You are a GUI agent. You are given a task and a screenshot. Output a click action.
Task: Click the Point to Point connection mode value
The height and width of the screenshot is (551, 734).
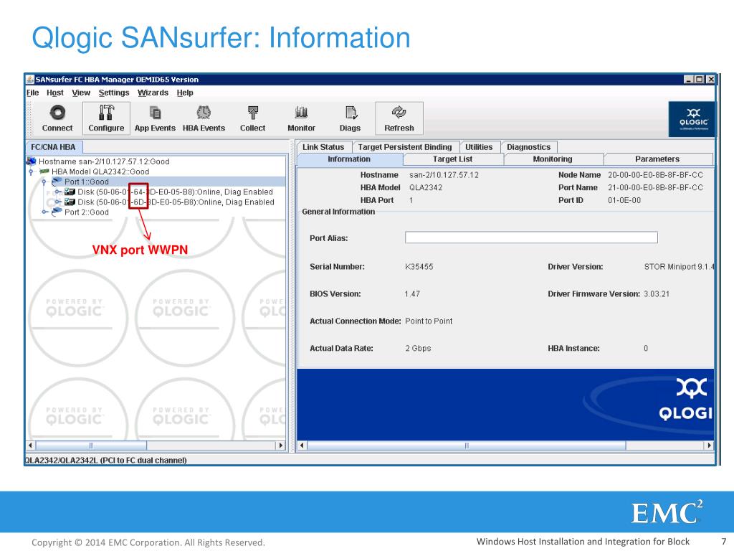click(x=429, y=321)
